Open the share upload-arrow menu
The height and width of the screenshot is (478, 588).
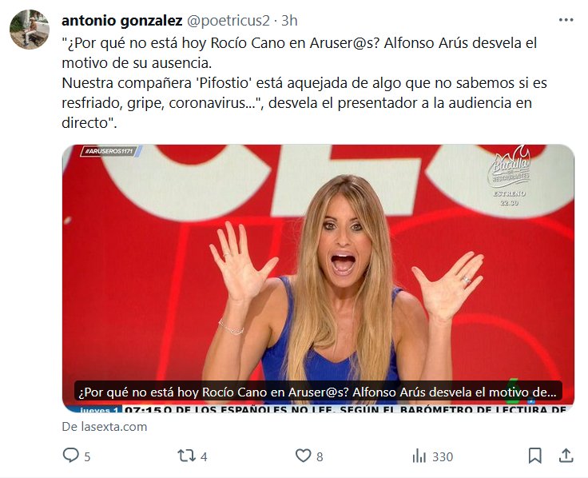(566, 456)
